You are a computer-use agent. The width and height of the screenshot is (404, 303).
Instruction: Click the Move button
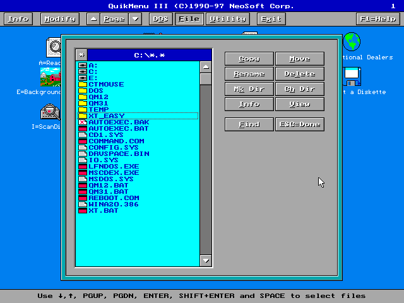pyautogui.click(x=300, y=59)
